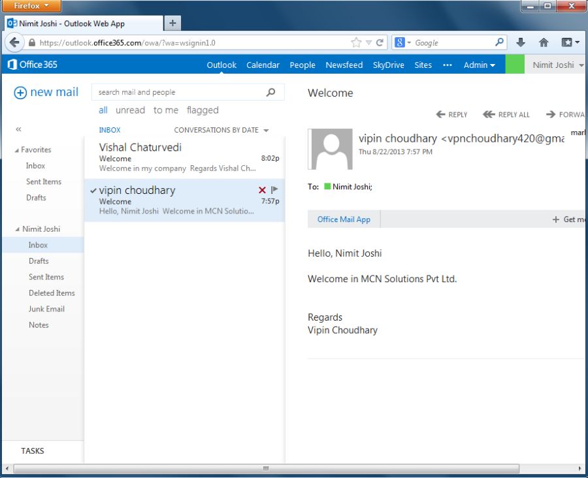Open the Sites navigation tab
This screenshot has height=478, width=588.
click(x=423, y=65)
